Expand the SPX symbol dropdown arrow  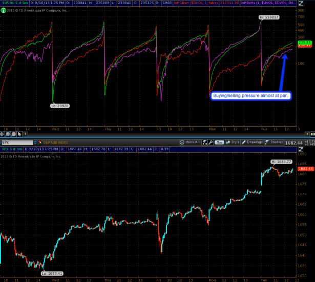(x=35, y=143)
